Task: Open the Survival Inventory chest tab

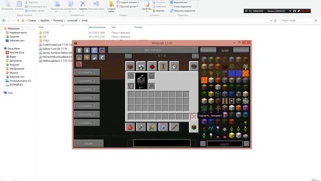Action: pos(194,127)
